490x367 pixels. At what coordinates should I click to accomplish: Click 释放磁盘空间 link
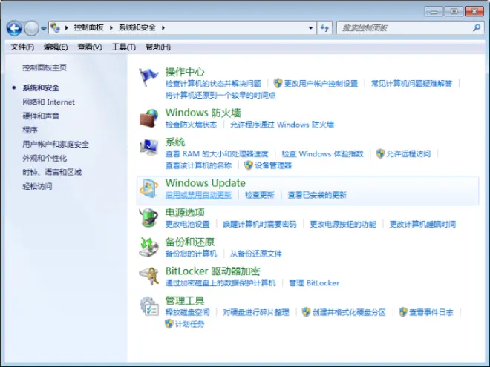click(188, 312)
